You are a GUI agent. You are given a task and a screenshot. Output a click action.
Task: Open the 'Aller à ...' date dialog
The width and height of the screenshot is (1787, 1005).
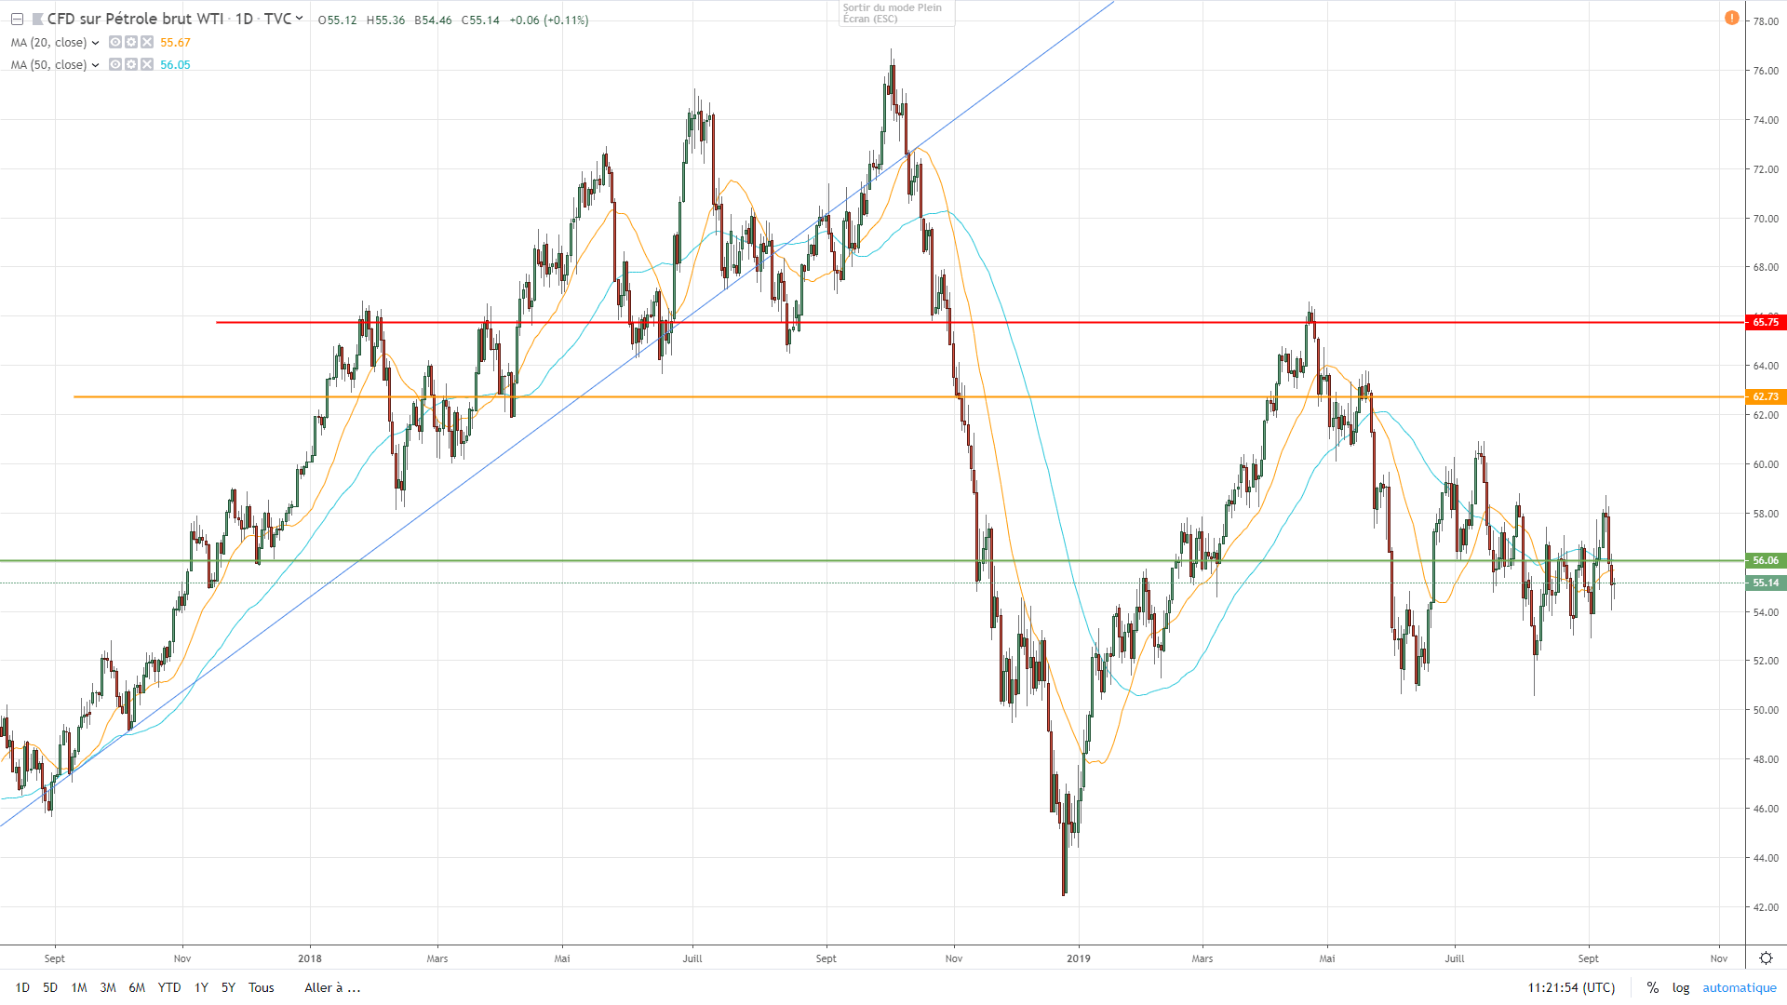point(332,987)
